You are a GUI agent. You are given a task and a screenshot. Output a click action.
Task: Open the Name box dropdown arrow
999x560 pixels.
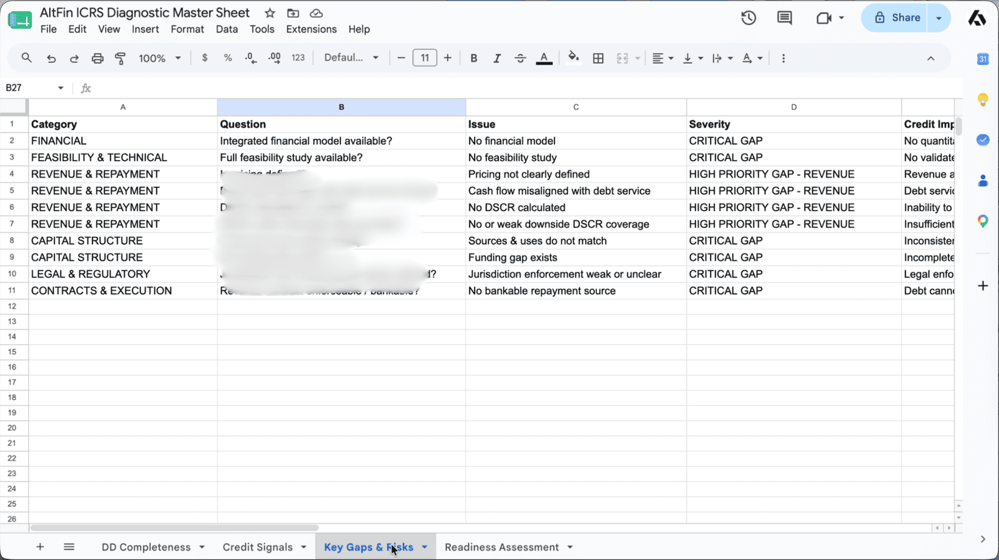61,88
